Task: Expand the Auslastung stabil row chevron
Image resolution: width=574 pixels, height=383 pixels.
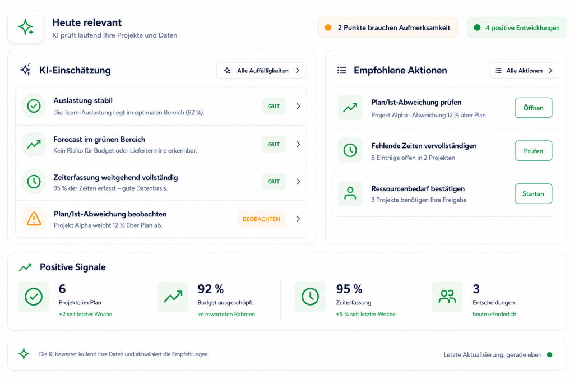Action: 298,106
